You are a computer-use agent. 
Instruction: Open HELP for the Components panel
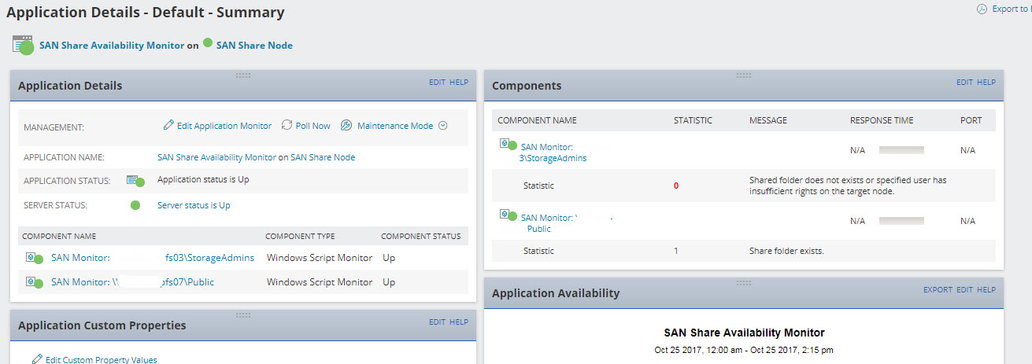point(986,82)
